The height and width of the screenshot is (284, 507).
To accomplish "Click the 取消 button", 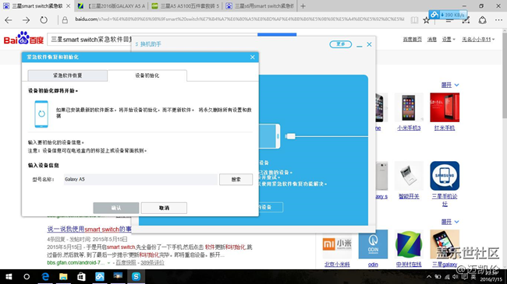I will 164,208.
